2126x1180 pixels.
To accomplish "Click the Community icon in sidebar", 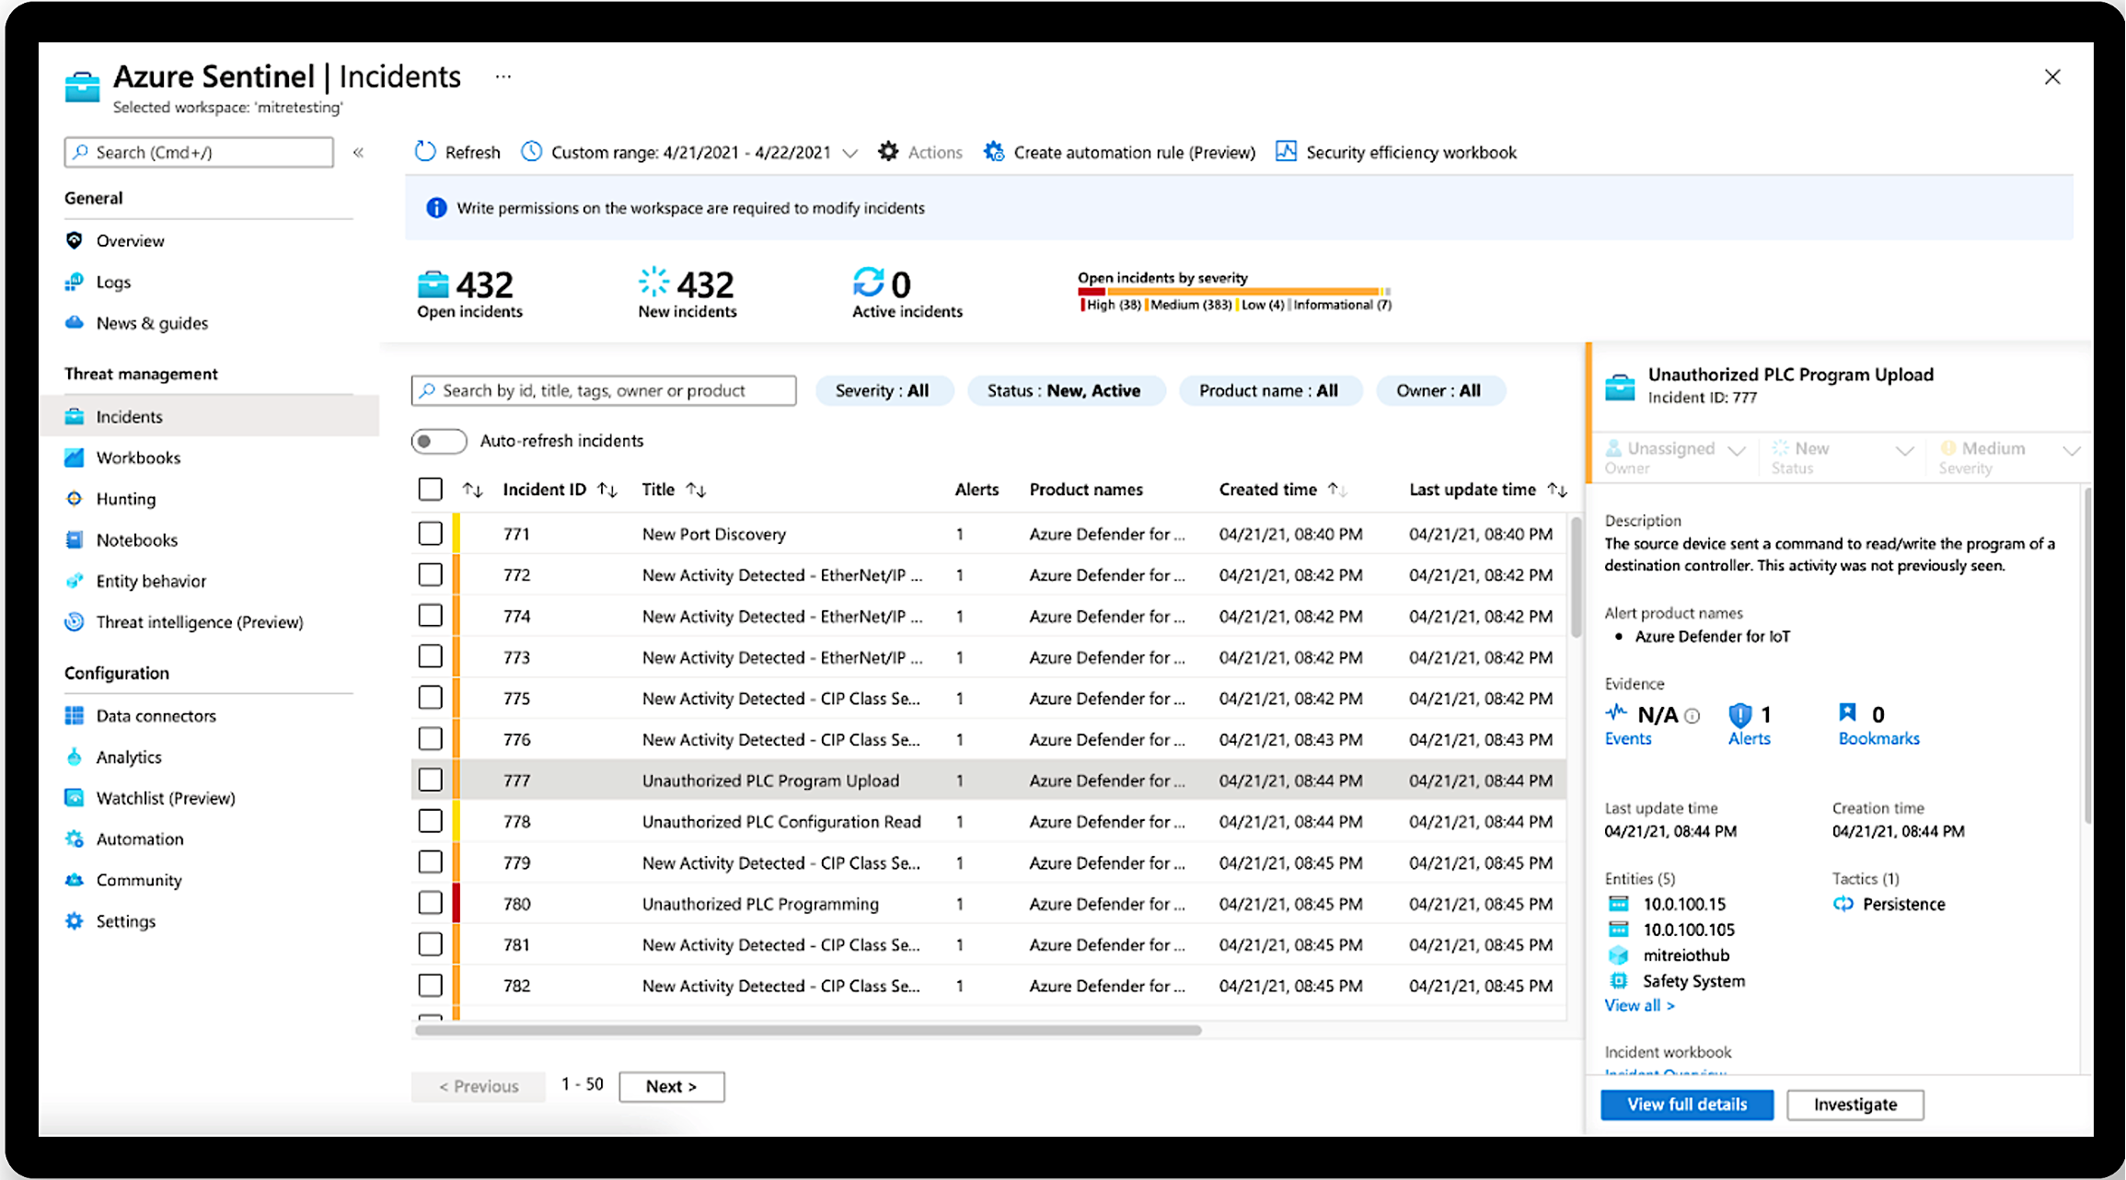I will 75,880.
